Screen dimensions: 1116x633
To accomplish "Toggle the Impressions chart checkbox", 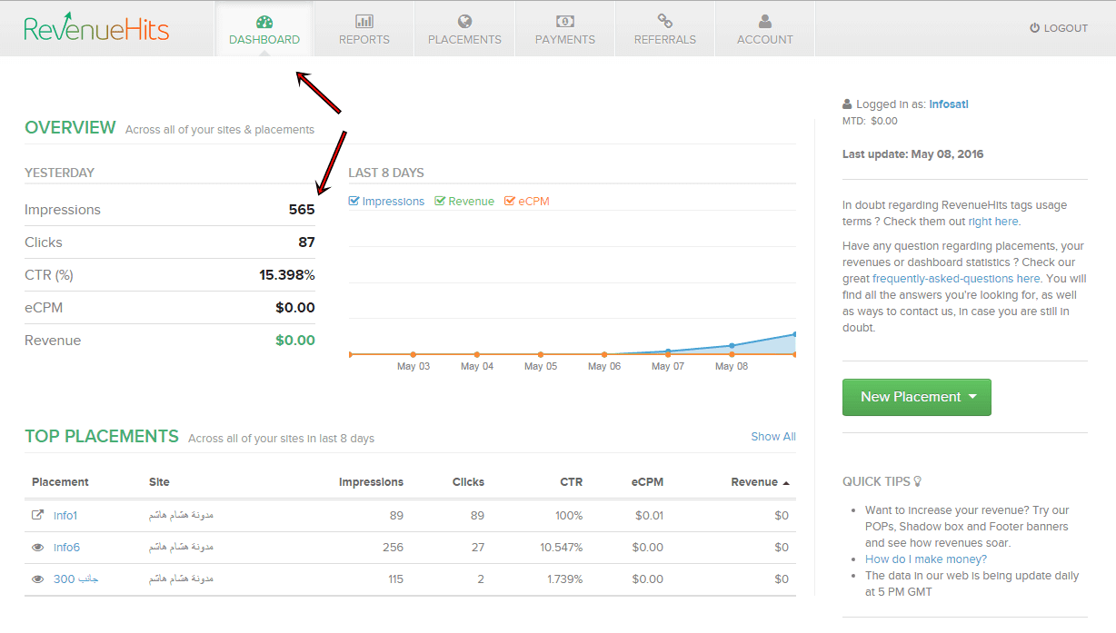I will [354, 202].
